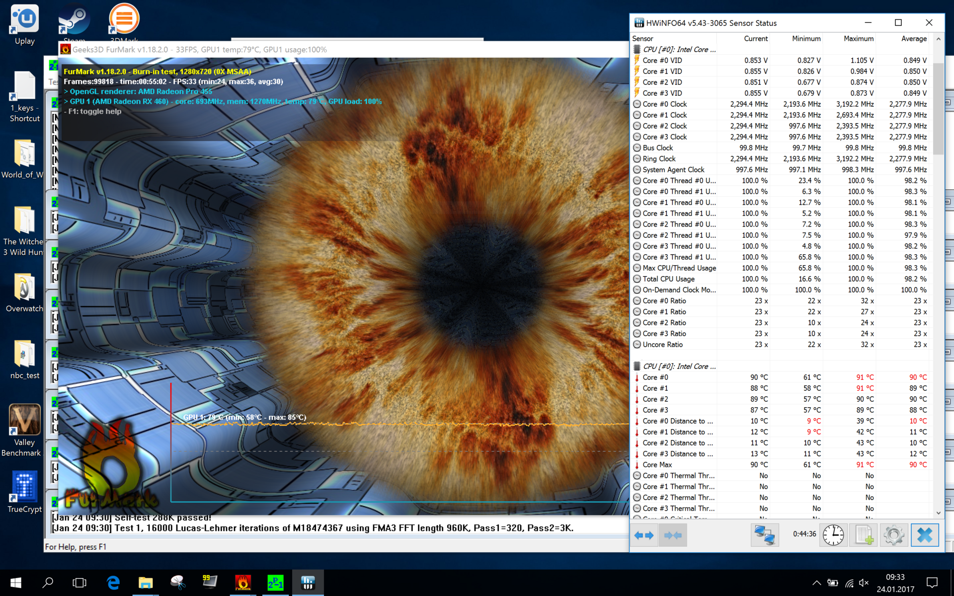
Task: Open the Action Center notification icon
Action: pos(932,583)
